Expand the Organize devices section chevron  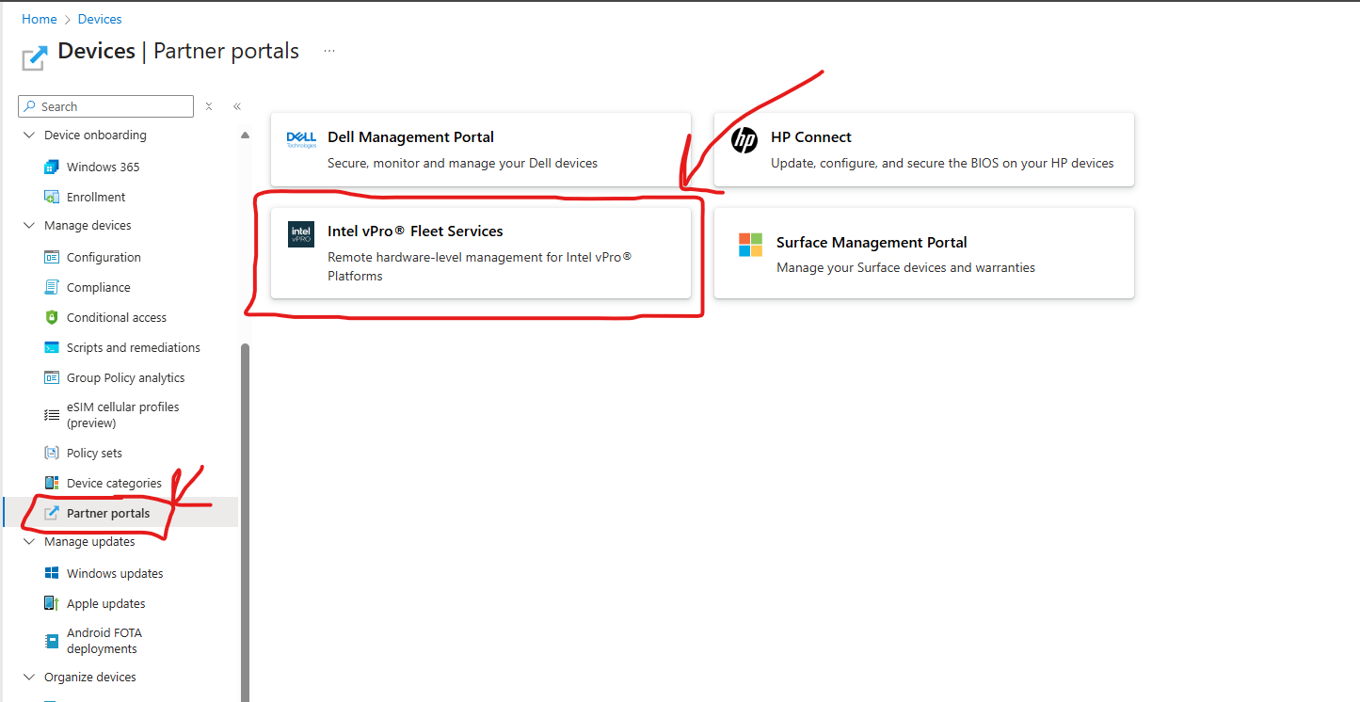tap(29, 678)
